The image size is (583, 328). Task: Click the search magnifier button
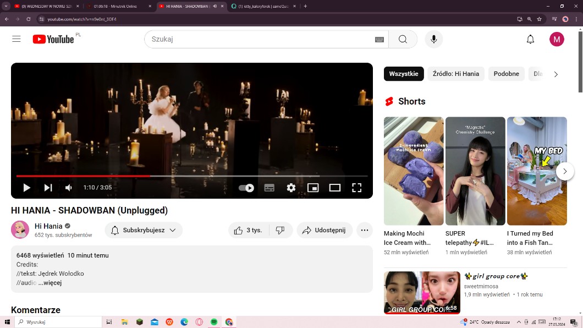(x=403, y=39)
